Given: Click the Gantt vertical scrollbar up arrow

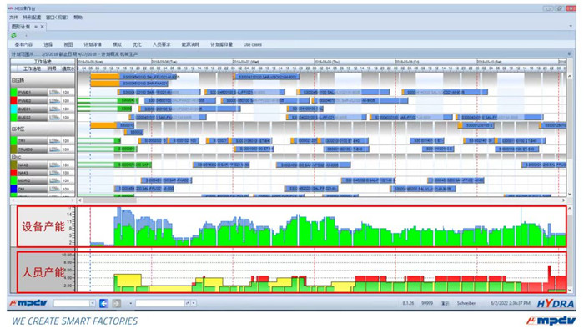Looking at the screenshot, I should coord(570,76).
